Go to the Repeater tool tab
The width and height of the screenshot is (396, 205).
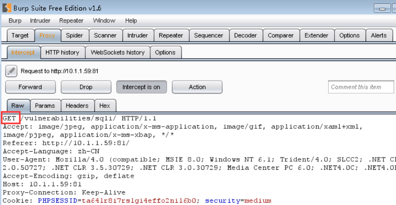[x=171, y=36]
